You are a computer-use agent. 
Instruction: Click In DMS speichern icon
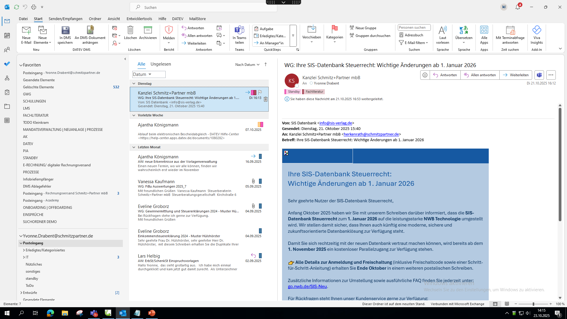(65, 30)
